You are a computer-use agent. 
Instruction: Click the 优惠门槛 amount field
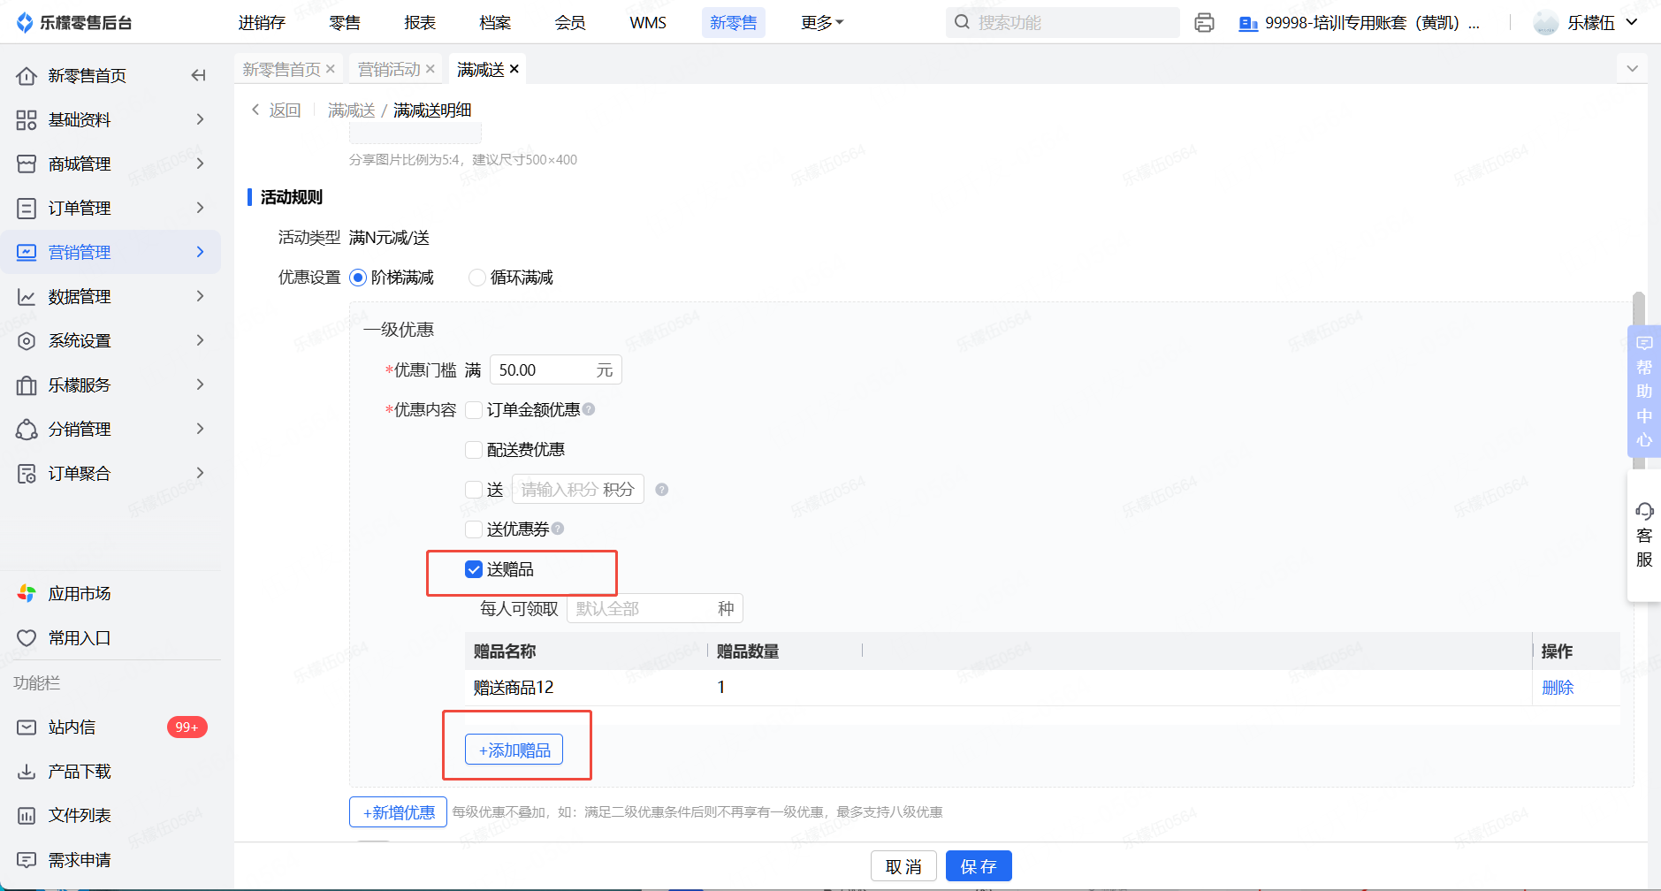point(556,370)
